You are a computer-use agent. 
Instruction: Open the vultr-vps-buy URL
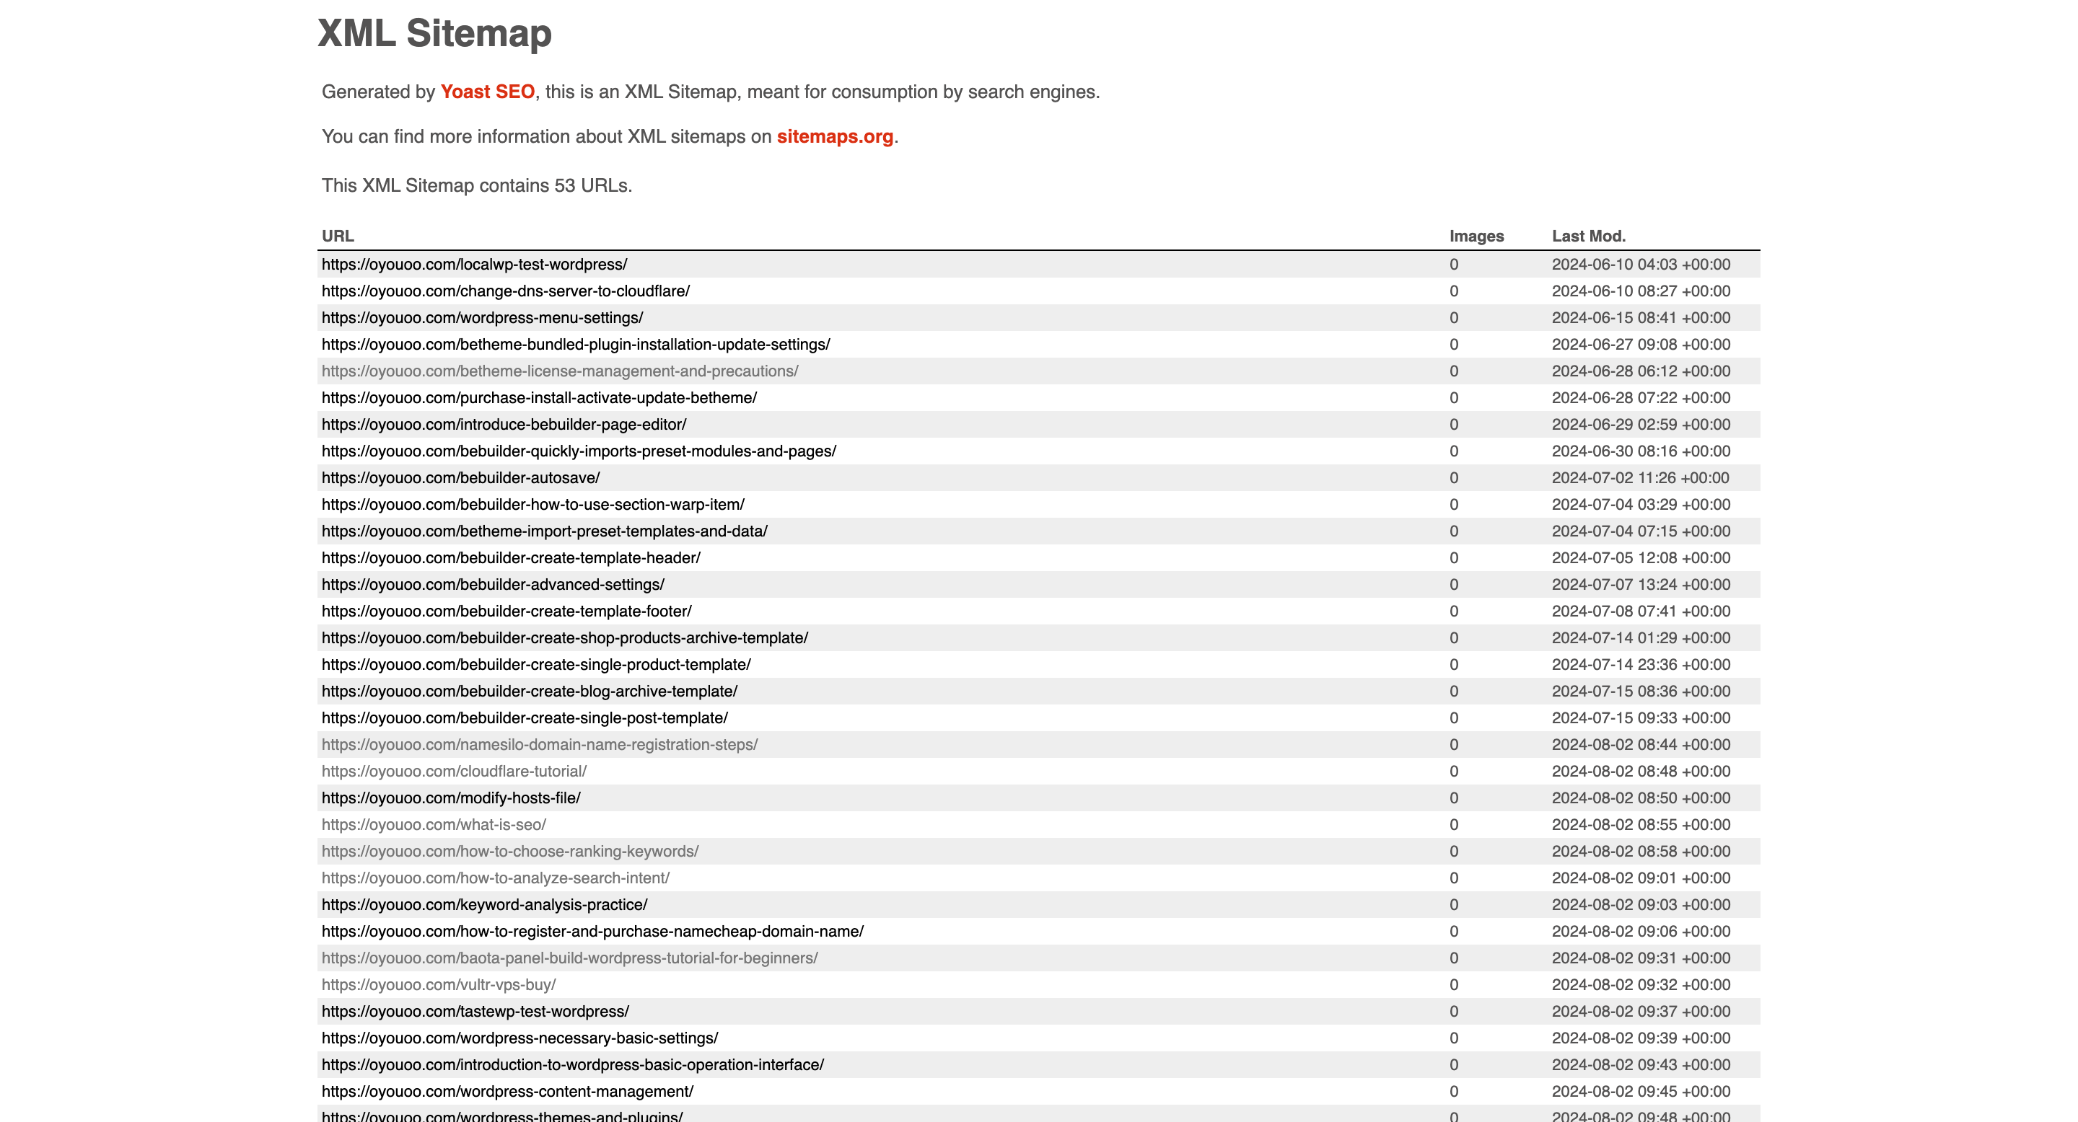[x=439, y=984]
